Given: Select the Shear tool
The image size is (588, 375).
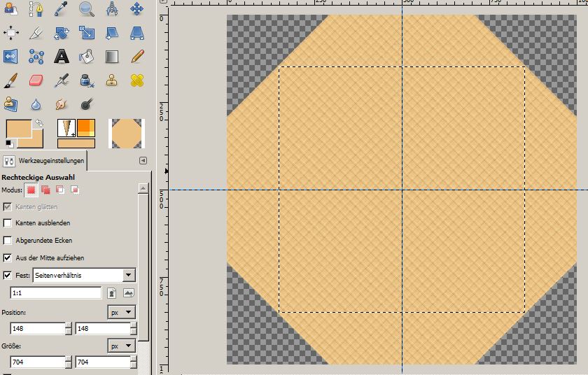Looking at the screenshot, I should click(x=112, y=33).
